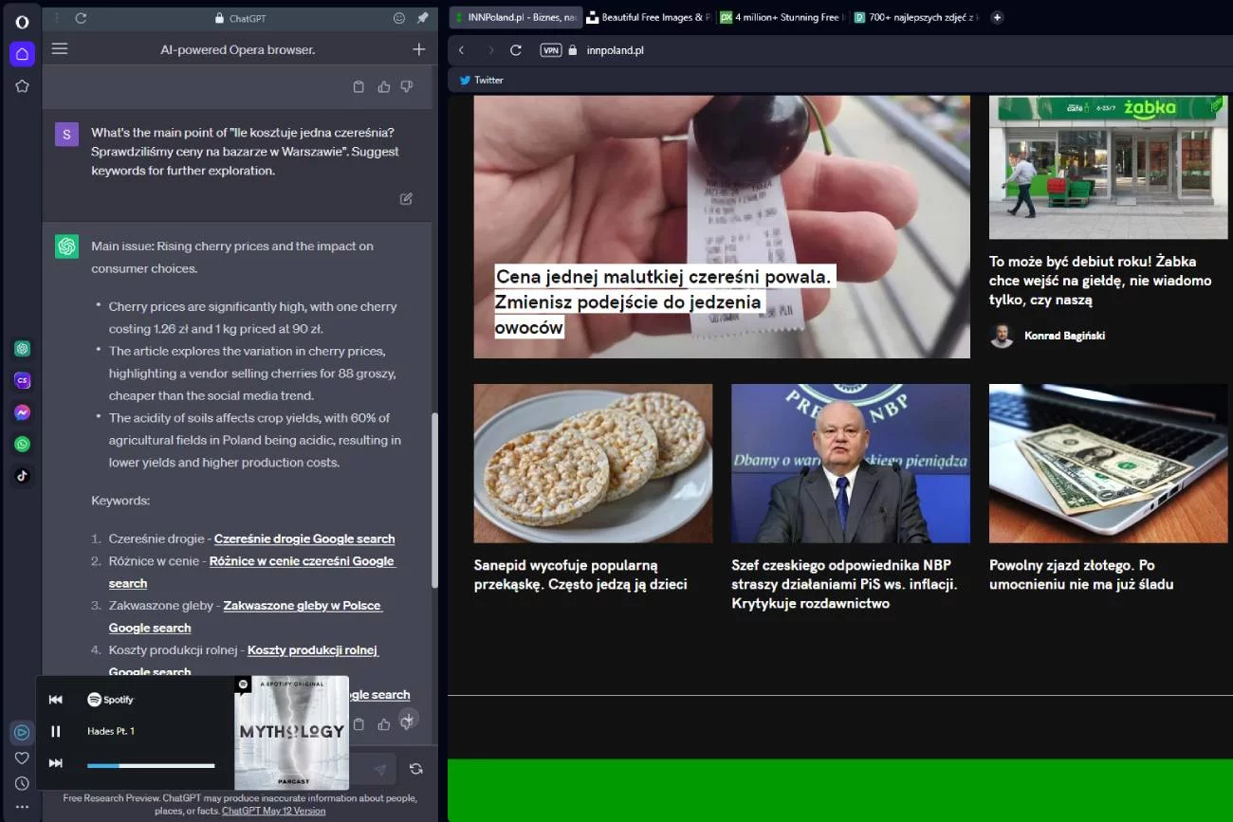Copy latest response with bottom clipboard icon
This screenshot has width=1233, height=822.
point(359,724)
